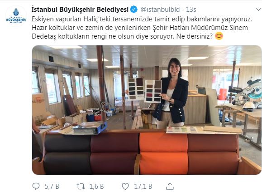View the 5,7 B replies count
Image resolution: width=262 pixels, height=192 pixels.
click(x=52, y=186)
